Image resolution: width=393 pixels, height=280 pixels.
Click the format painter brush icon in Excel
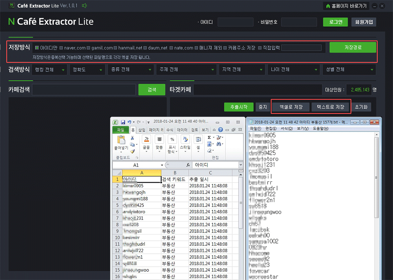[x=132, y=151]
